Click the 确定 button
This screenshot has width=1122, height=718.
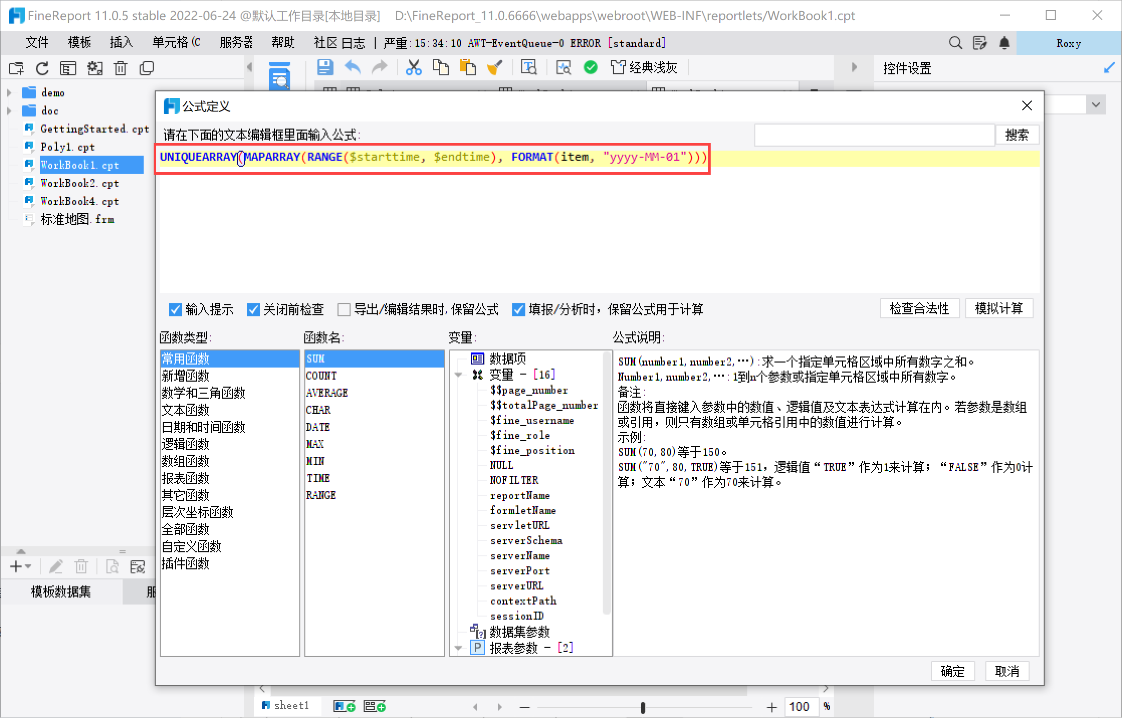pyautogui.click(x=952, y=671)
